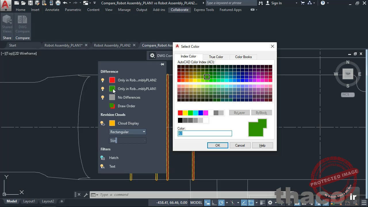The image size is (368, 207).
Task: Undo the last action with the arrow icon
Action: click(65, 3)
